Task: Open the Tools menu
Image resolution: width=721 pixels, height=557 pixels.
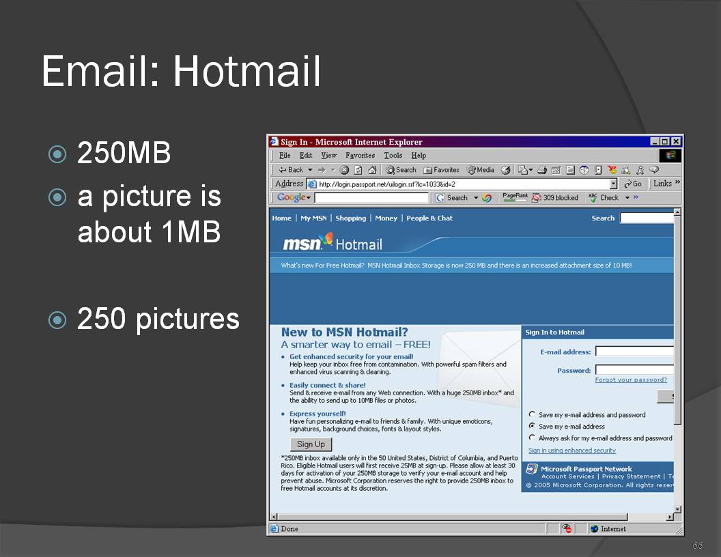Action: tap(393, 156)
